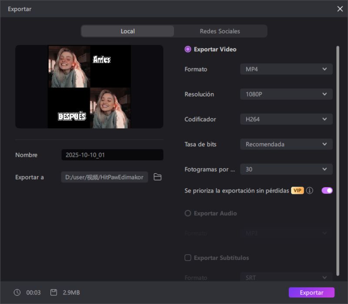Image resolution: width=348 pixels, height=304 pixels.
Task: Click the Nombre file name field
Action: [x=112, y=155]
